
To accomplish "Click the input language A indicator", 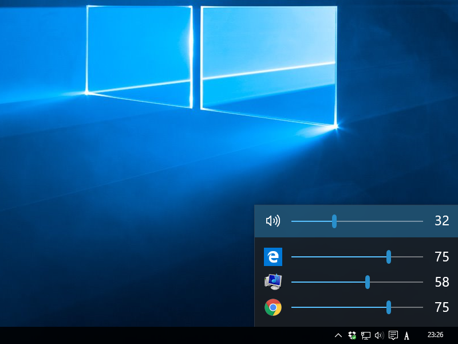I will pyautogui.click(x=406, y=335).
